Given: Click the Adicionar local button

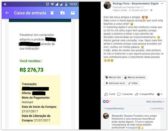Looking at the screenshot, I should pos(115,83).
